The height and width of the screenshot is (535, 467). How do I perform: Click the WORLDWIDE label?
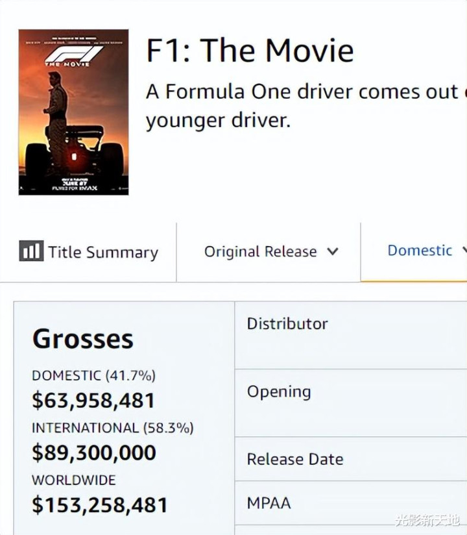pyautogui.click(x=74, y=480)
